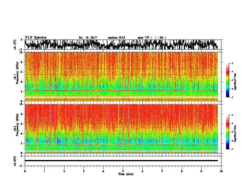
Task: Click the ch.1 spectrogram color bar
Action: point(227,80)
